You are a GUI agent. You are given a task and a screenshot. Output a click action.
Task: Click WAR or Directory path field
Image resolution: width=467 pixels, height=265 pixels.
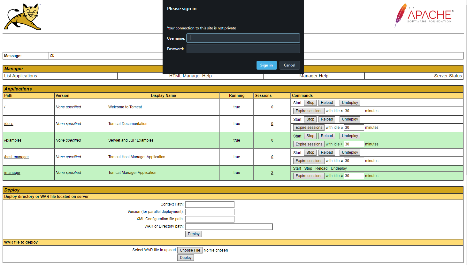[x=229, y=227]
